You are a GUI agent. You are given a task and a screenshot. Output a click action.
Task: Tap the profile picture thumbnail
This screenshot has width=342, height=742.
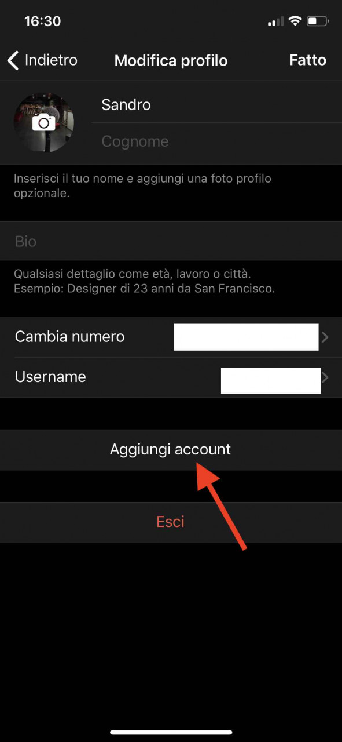click(43, 122)
